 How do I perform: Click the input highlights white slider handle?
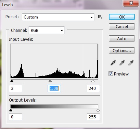coord(93,81)
